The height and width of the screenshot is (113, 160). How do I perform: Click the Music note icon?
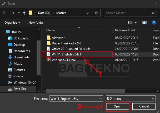pyautogui.click(x=10, y=64)
